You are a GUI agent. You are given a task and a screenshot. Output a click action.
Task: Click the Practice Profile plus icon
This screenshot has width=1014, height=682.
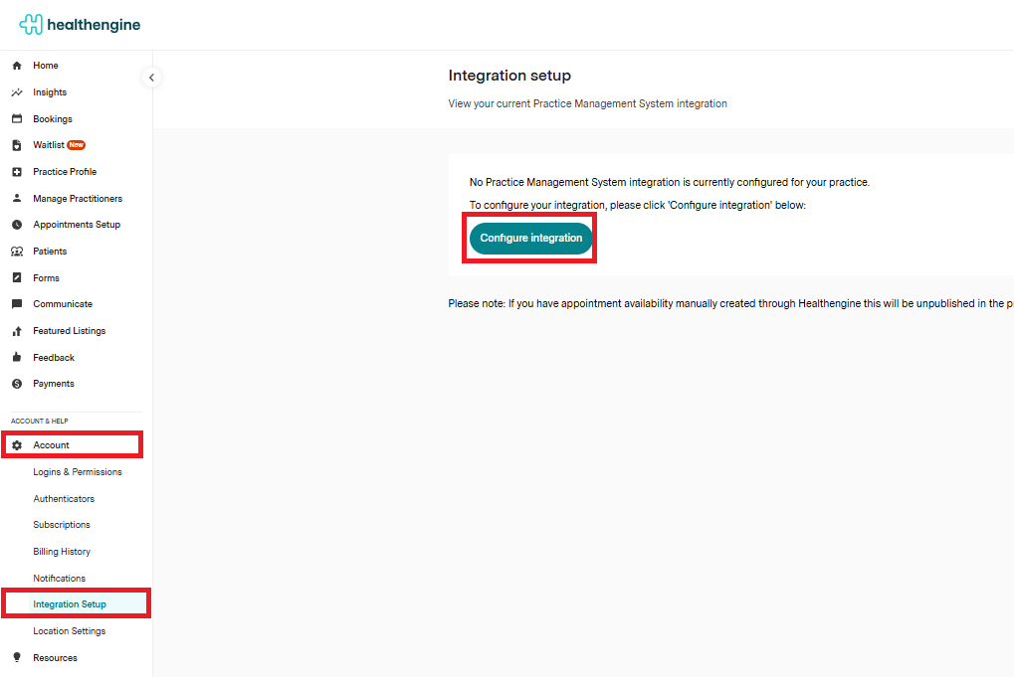(x=17, y=172)
